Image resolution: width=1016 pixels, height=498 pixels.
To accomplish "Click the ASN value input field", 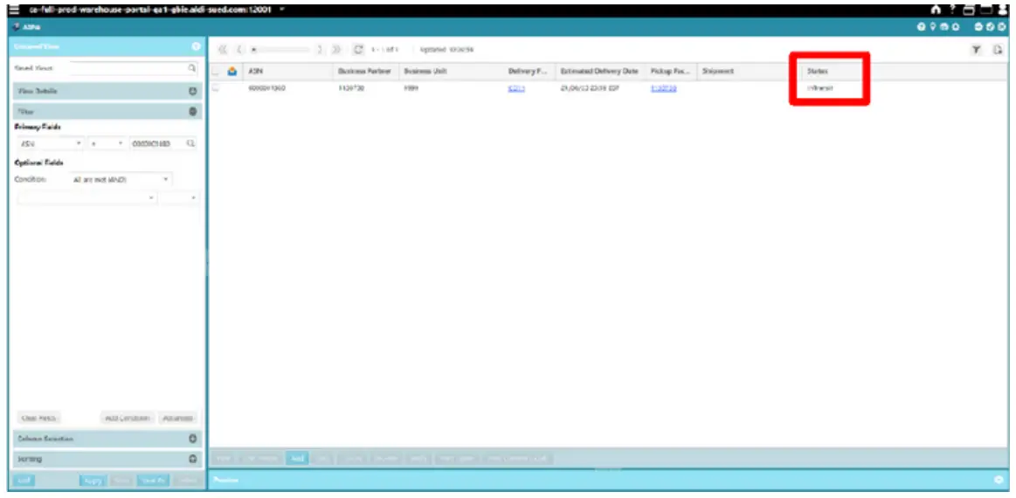I will pos(156,143).
